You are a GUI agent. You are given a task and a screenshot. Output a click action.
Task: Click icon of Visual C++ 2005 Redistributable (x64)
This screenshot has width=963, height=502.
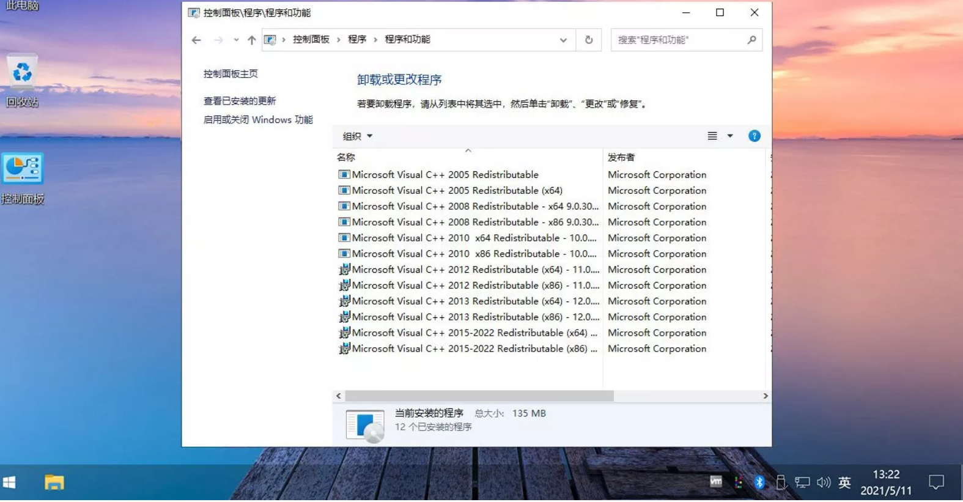tap(344, 191)
